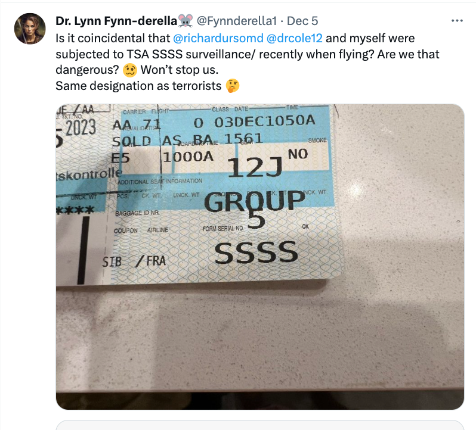Click the thinking face emoji in tweet
The image size is (476, 430).
[232, 86]
